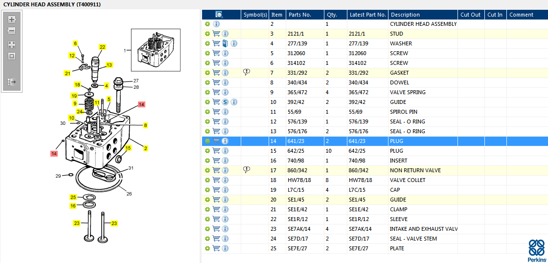Click the search icon in table header

pyautogui.click(x=219, y=15)
